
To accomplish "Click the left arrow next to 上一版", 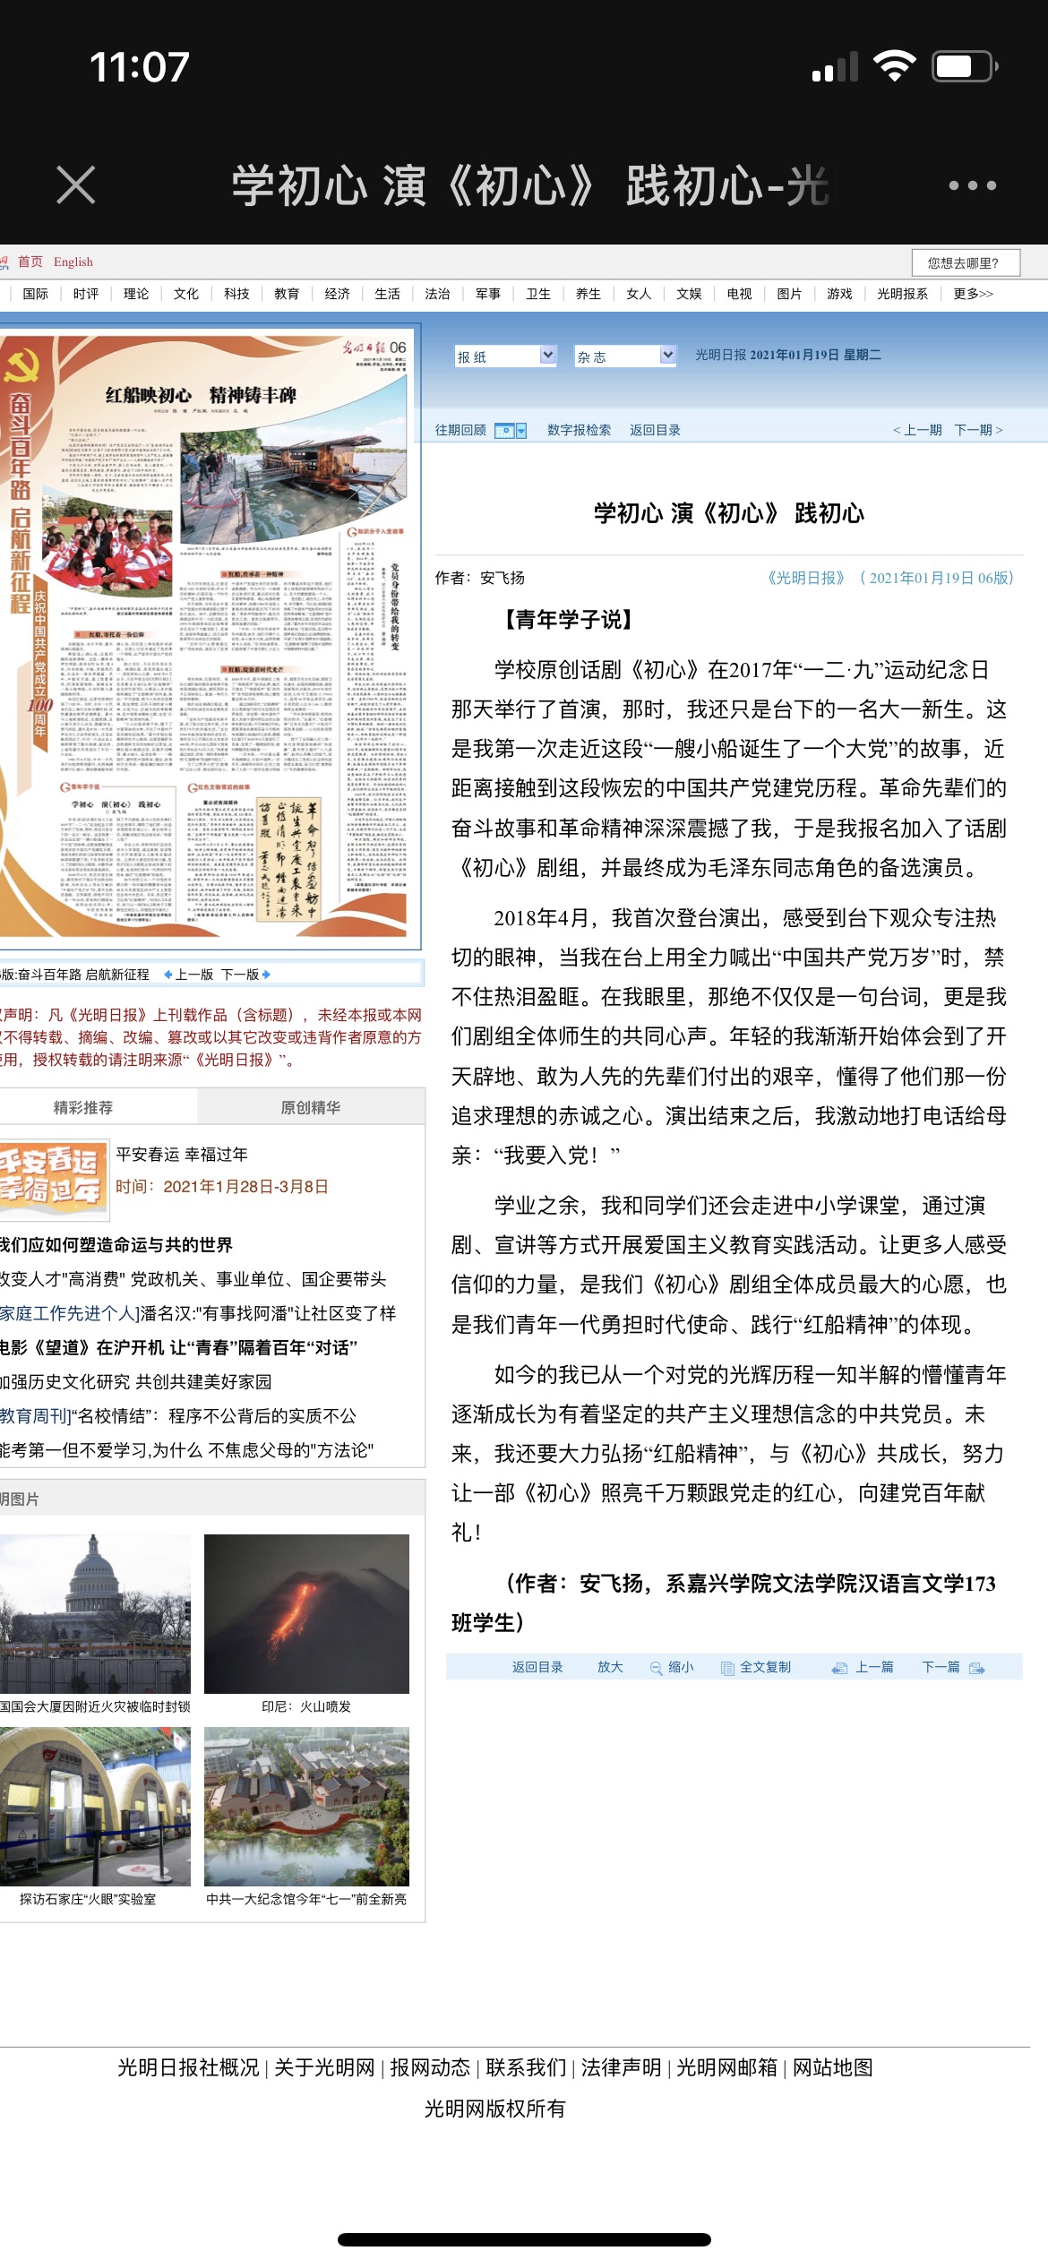I will (x=168, y=975).
